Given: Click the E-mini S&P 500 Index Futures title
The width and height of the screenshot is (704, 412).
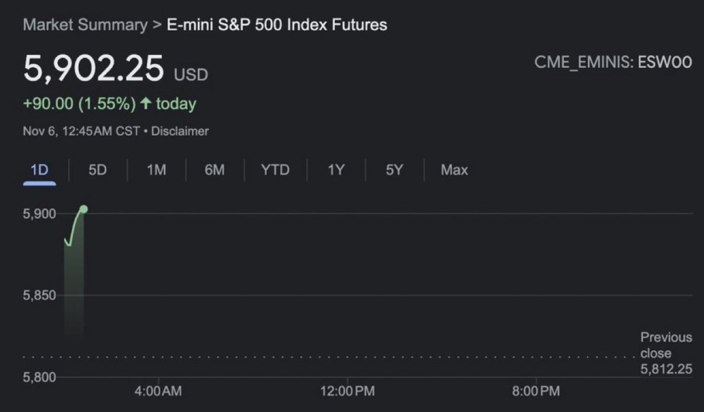Looking at the screenshot, I should click(x=277, y=25).
